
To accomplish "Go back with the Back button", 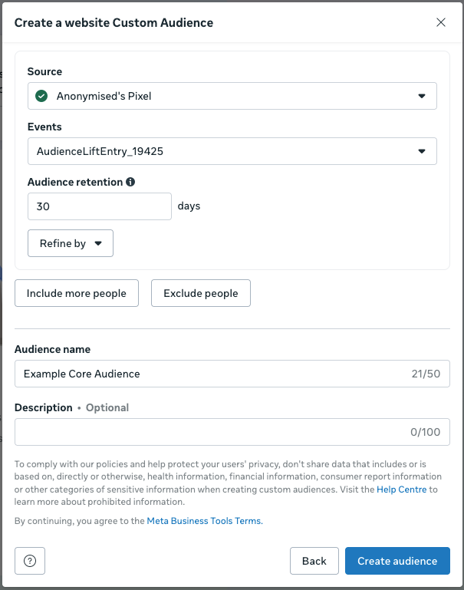I will (314, 561).
